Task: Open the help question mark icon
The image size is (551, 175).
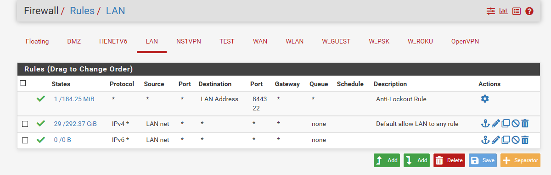Action: [529, 11]
